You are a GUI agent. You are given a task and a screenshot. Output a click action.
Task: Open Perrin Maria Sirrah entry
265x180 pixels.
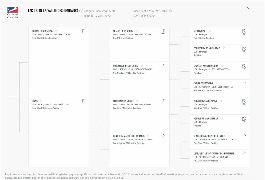[x=123, y=101]
